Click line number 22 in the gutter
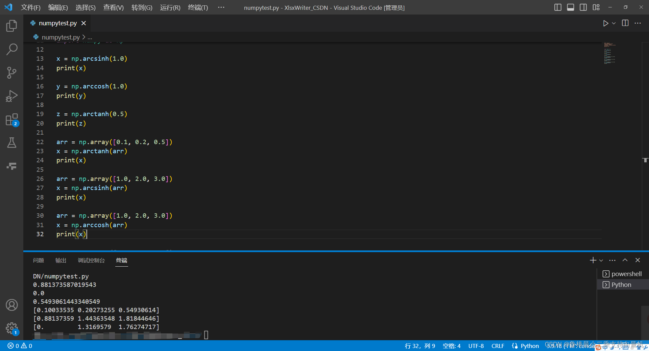Image resolution: width=649 pixels, height=351 pixels. [40, 142]
